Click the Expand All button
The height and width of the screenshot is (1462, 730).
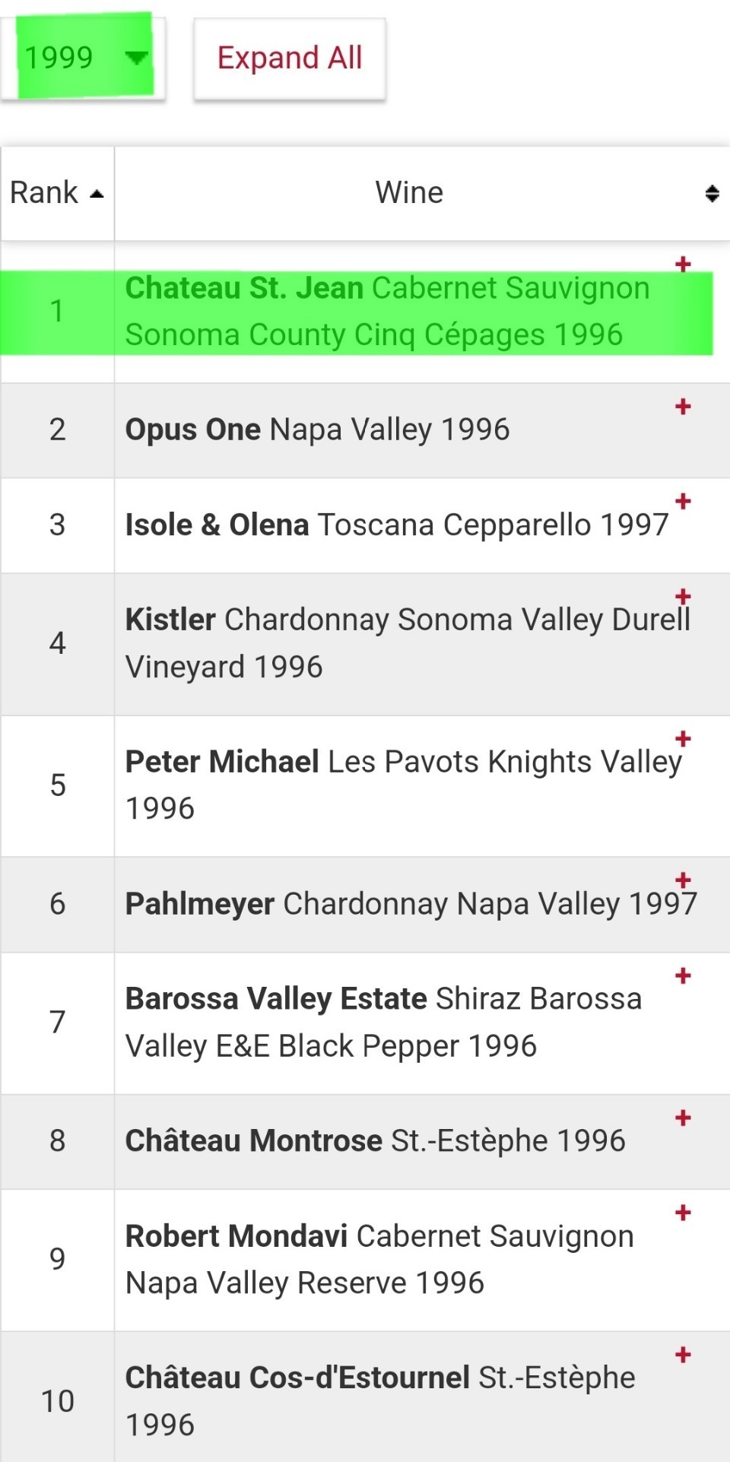[x=290, y=59]
